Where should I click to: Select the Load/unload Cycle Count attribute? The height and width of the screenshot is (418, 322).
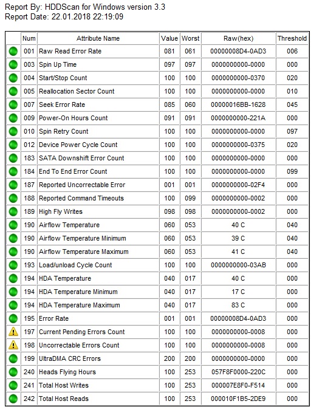click(75, 266)
